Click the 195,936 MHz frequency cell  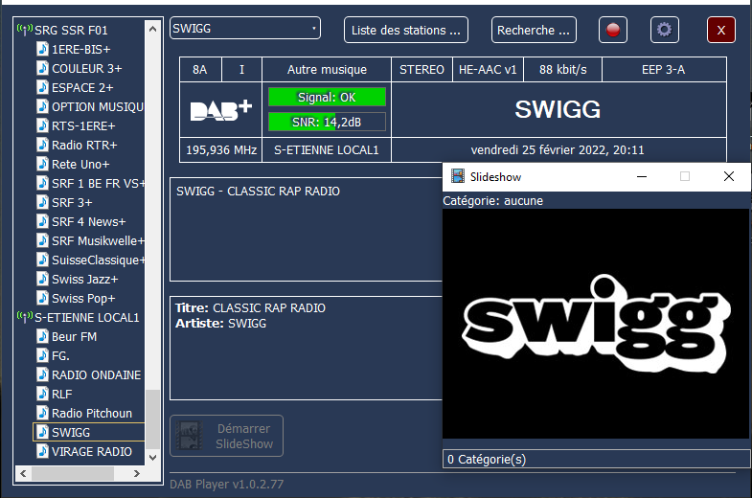click(221, 150)
